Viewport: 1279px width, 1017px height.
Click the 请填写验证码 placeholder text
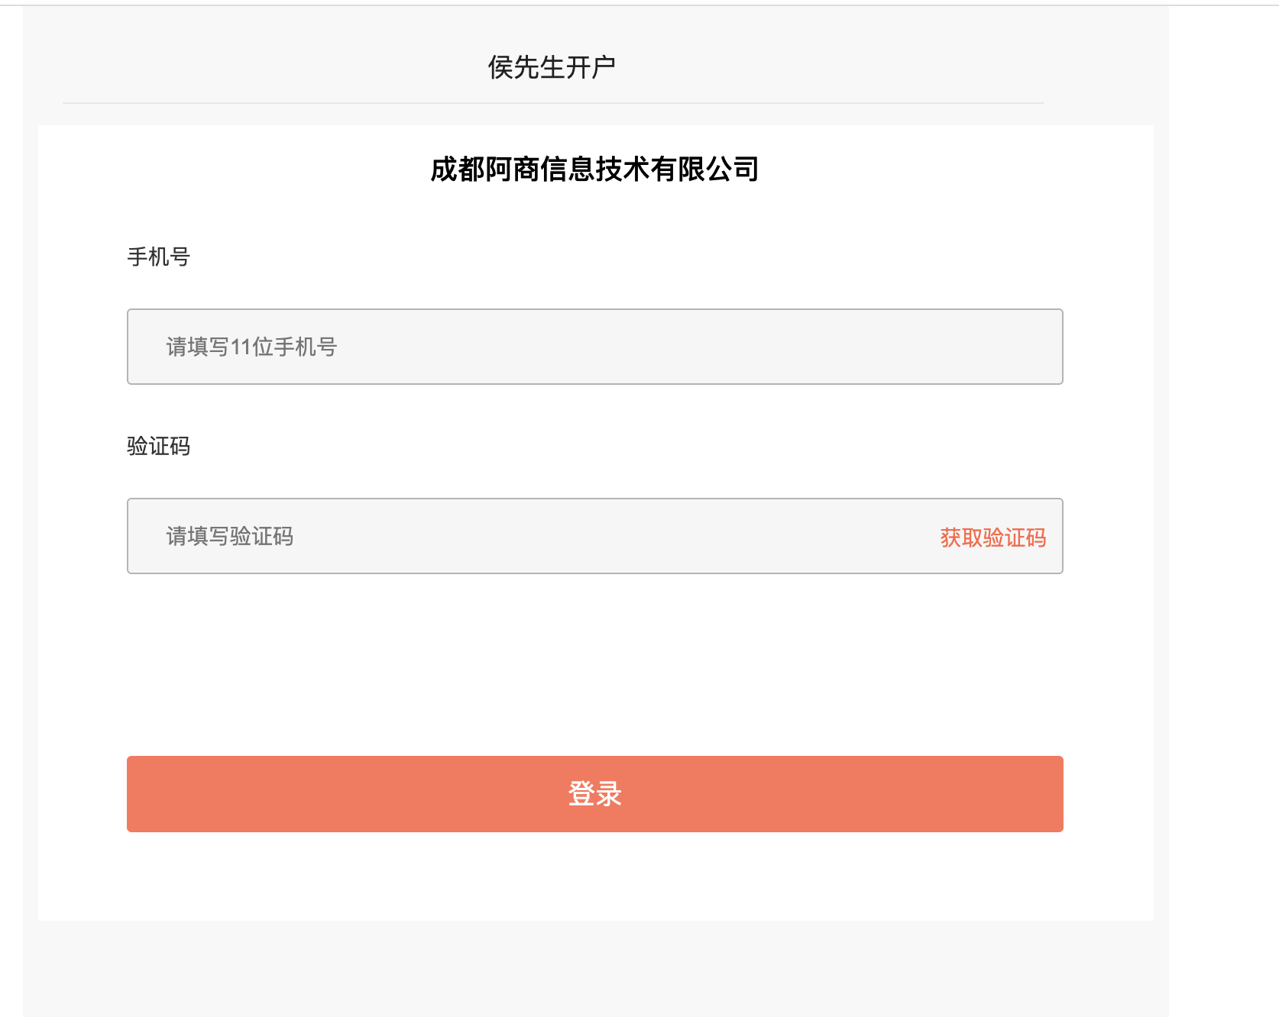pos(229,536)
